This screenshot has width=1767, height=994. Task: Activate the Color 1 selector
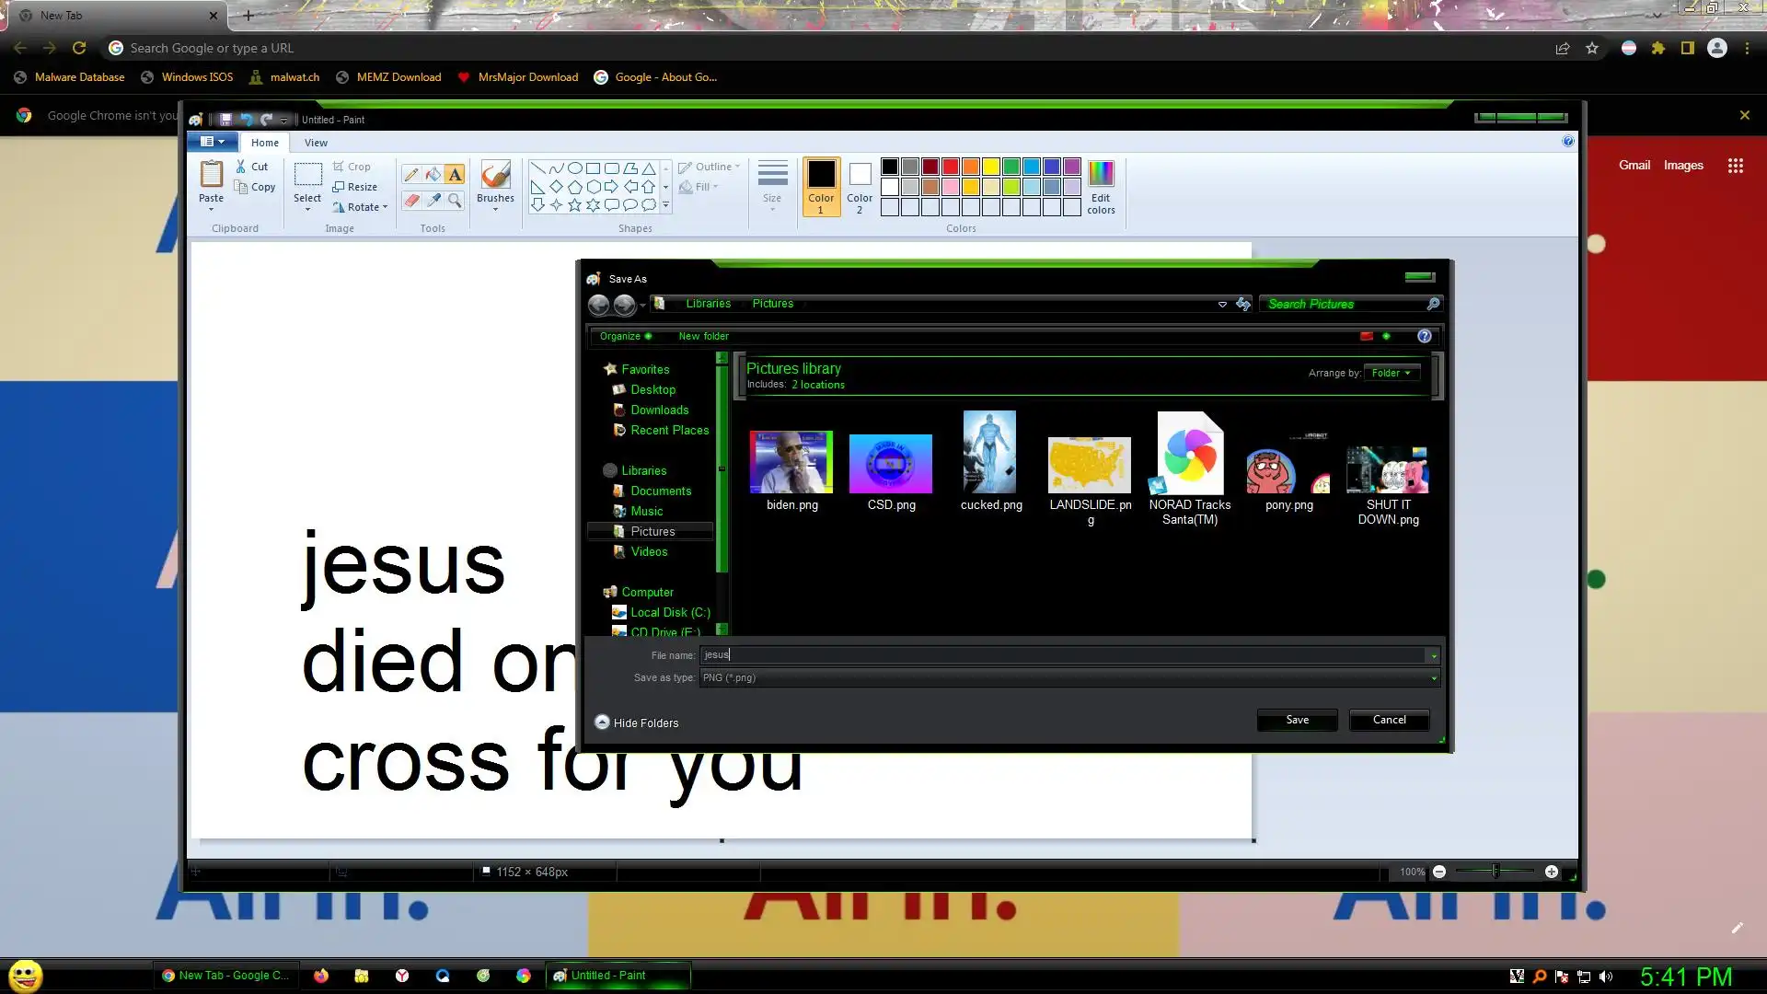click(821, 188)
